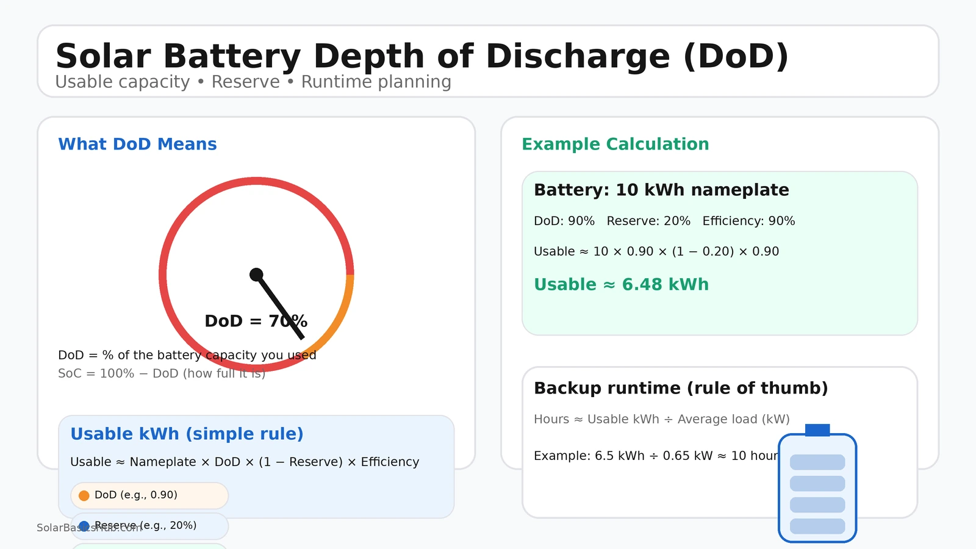Expand the Usable kWh (simple rule) panel
The height and width of the screenshot is (549, 976).
point(187,434)
